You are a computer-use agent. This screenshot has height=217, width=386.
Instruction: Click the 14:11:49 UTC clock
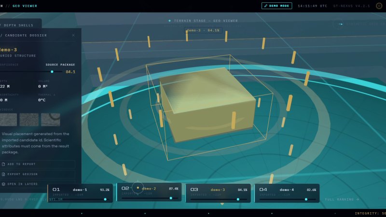[x=312, y=6]
